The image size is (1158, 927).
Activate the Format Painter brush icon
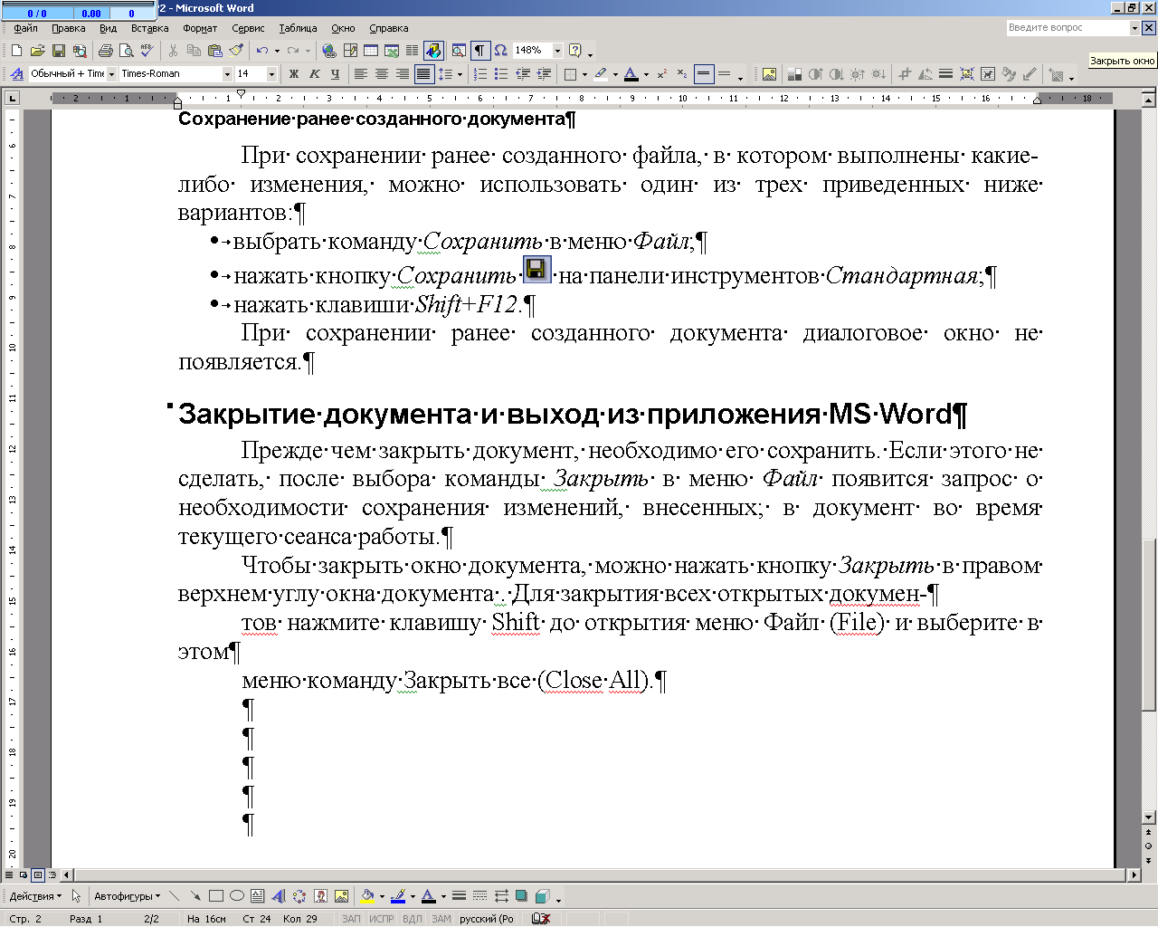pyautogui.click(x=236, y=51)
